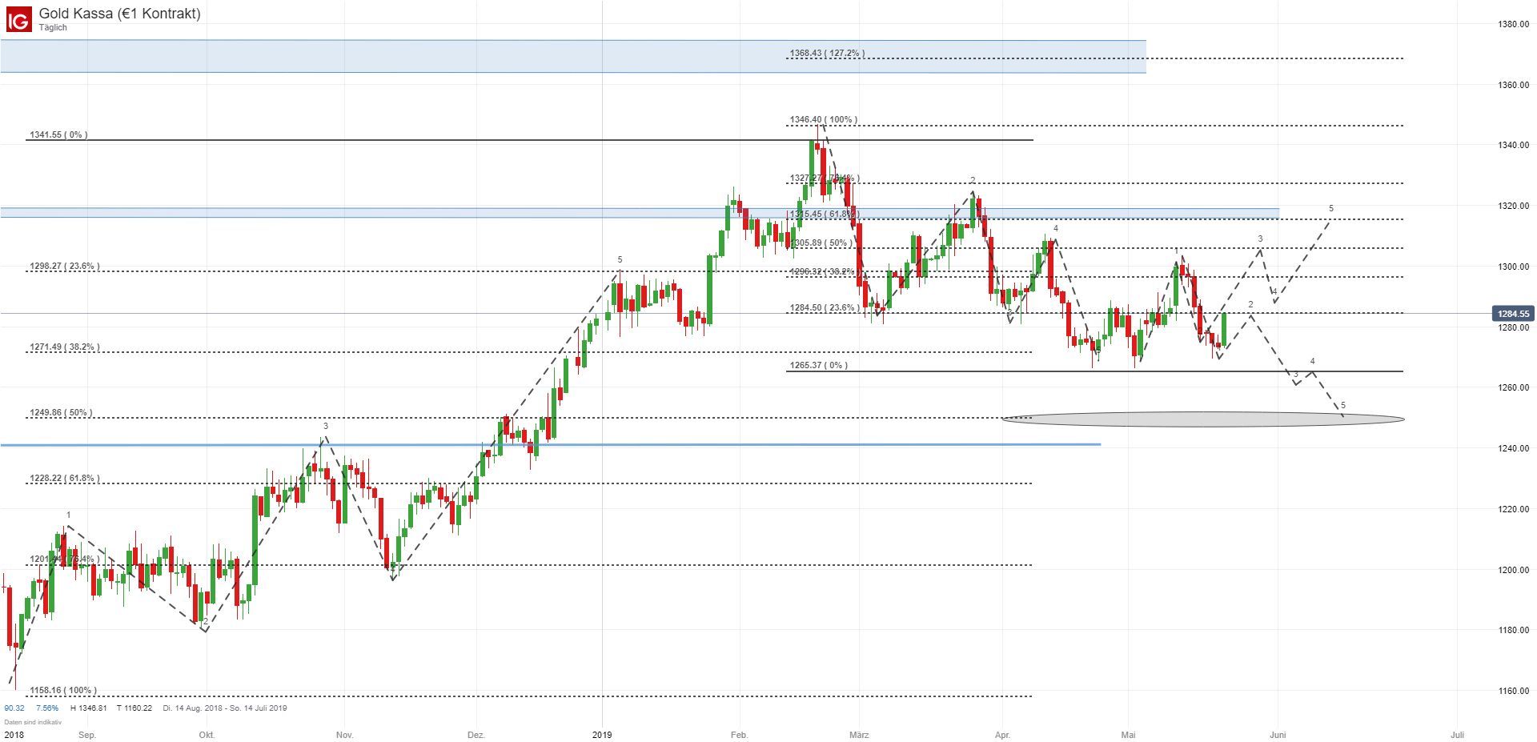The height and width of the screenshot is (742, 1537).
Task: Select the 'Gold Kassa (€1 Kontrakt)' chart title
Action: (x=120, y=14)
